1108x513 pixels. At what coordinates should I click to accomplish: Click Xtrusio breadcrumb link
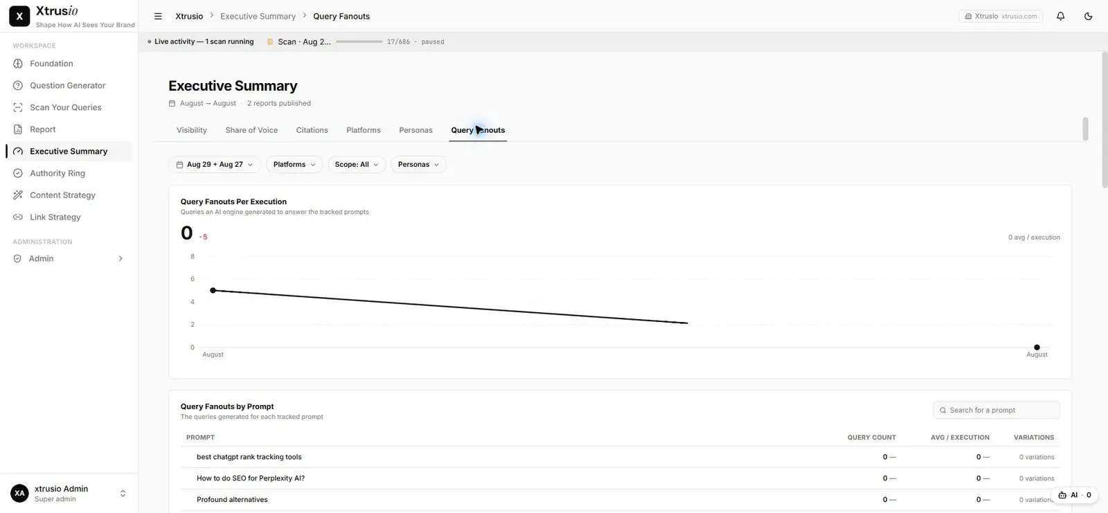[x=189, y=16]
